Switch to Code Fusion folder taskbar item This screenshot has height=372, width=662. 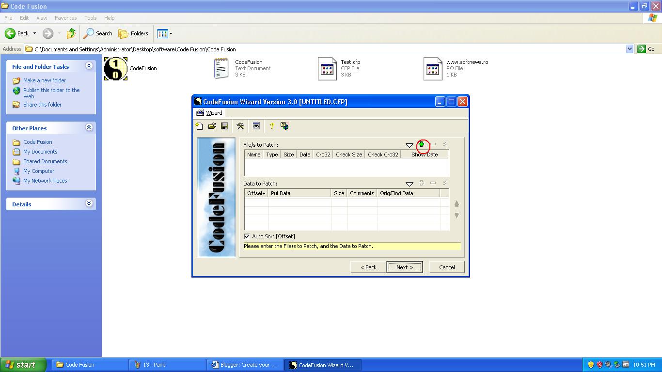[90, 365]
